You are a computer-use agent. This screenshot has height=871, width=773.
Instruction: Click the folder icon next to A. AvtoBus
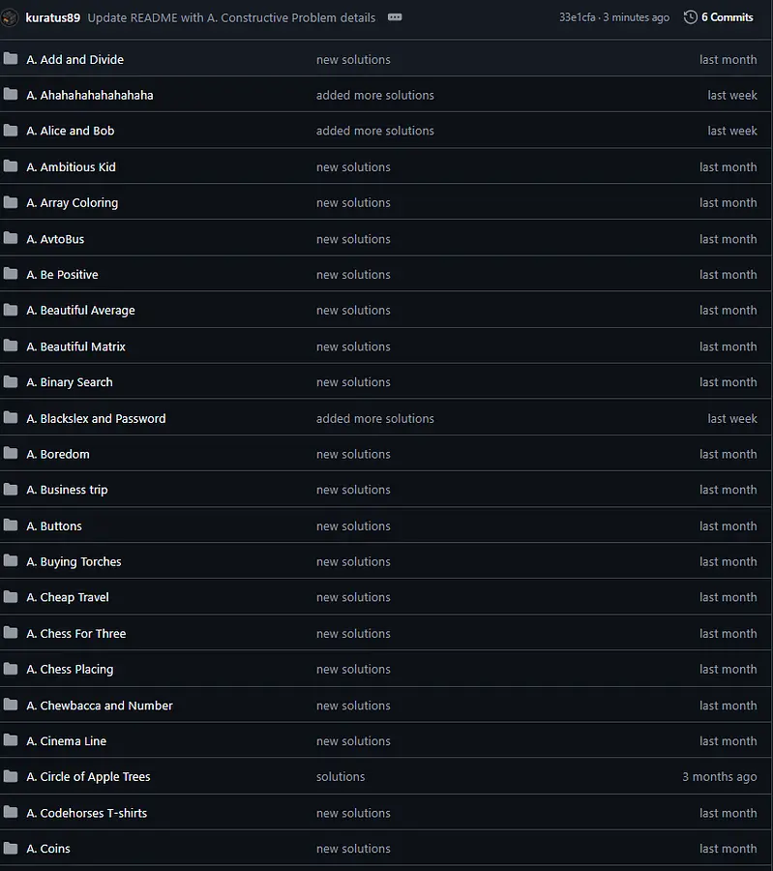coord(11,239)
